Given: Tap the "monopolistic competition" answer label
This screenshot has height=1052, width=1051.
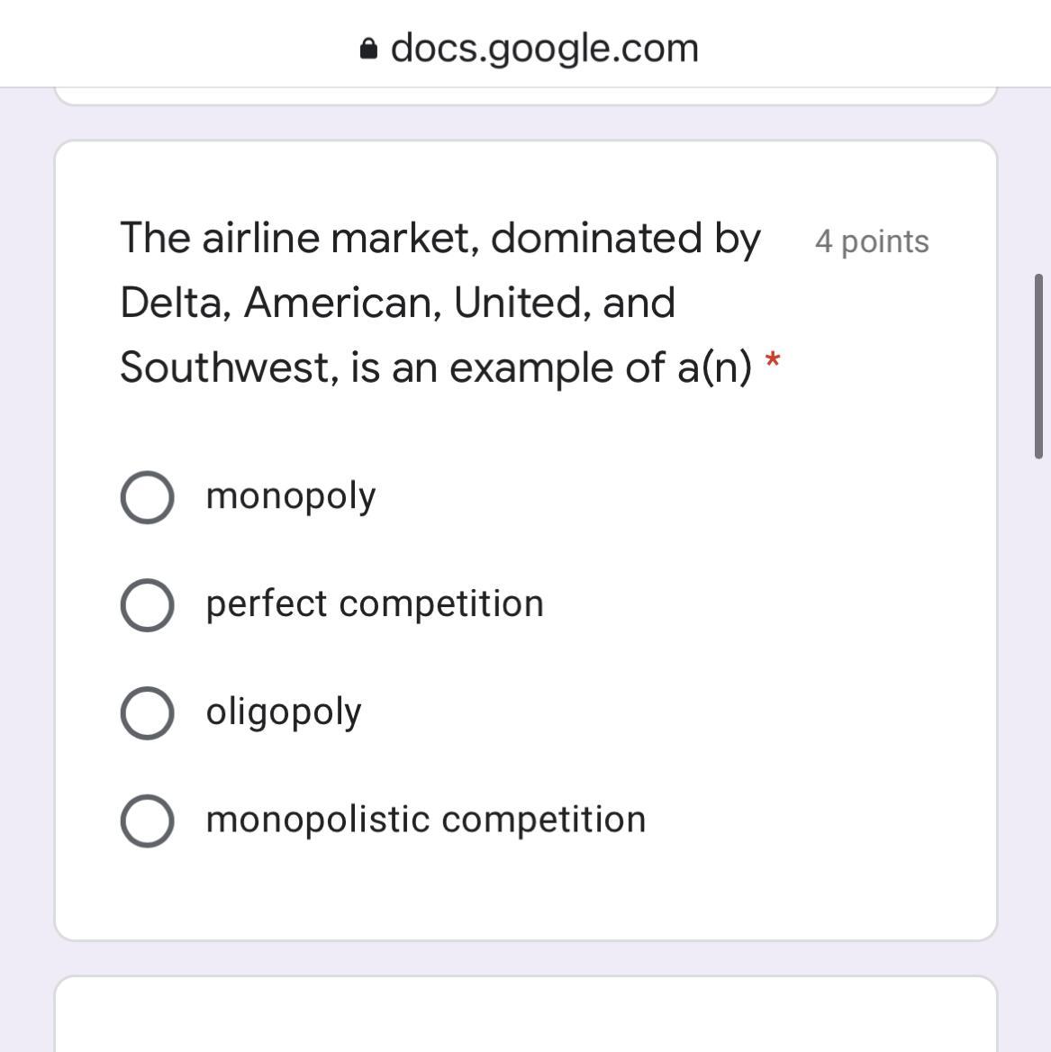Looking at the screenshot, I should click(426, 820).
